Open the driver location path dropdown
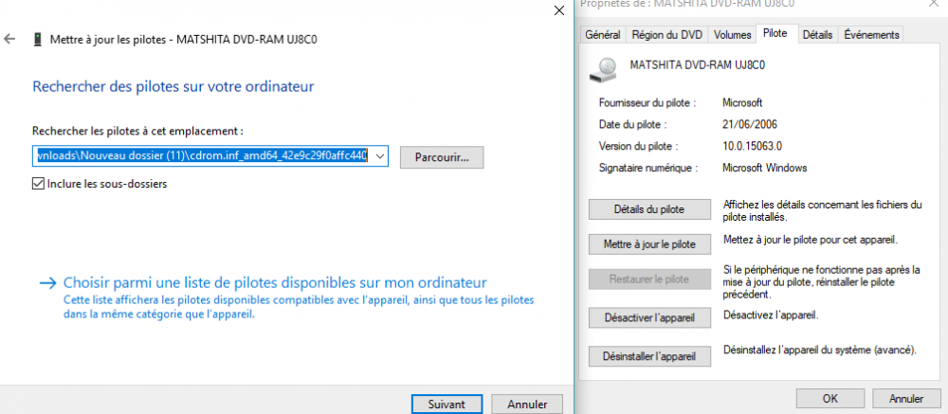This screenshot has height=414, width=948. [380, 156]
